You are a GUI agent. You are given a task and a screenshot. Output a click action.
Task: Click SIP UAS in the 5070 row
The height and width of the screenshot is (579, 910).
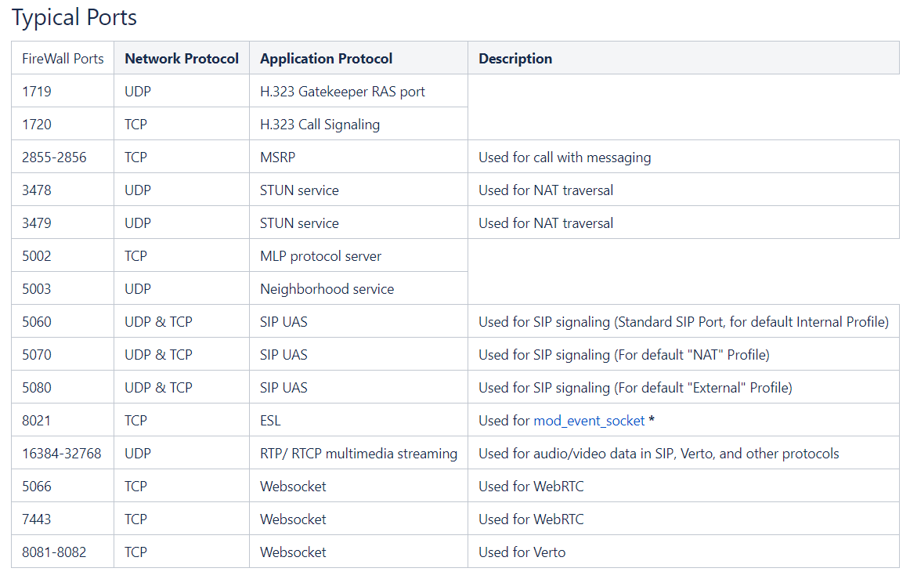click(359, 354)
